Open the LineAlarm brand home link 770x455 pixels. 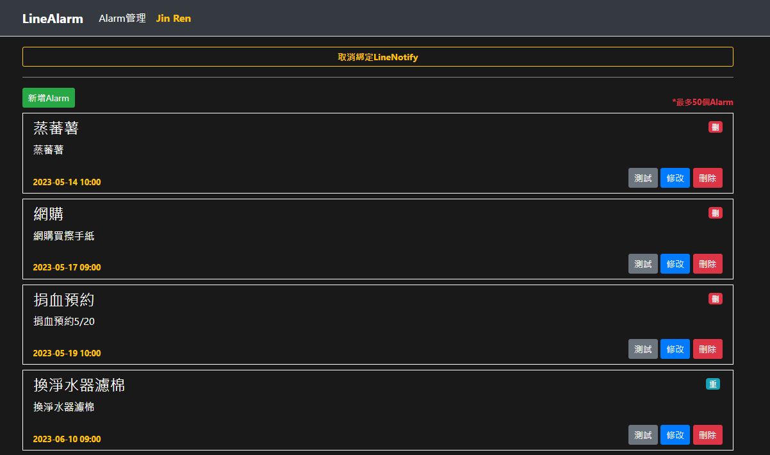coord(53,19)
